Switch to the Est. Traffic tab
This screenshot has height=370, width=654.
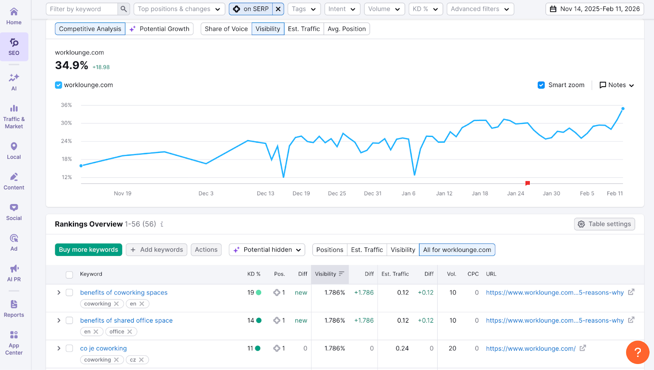pyautogui.click(x=303, y=29)
